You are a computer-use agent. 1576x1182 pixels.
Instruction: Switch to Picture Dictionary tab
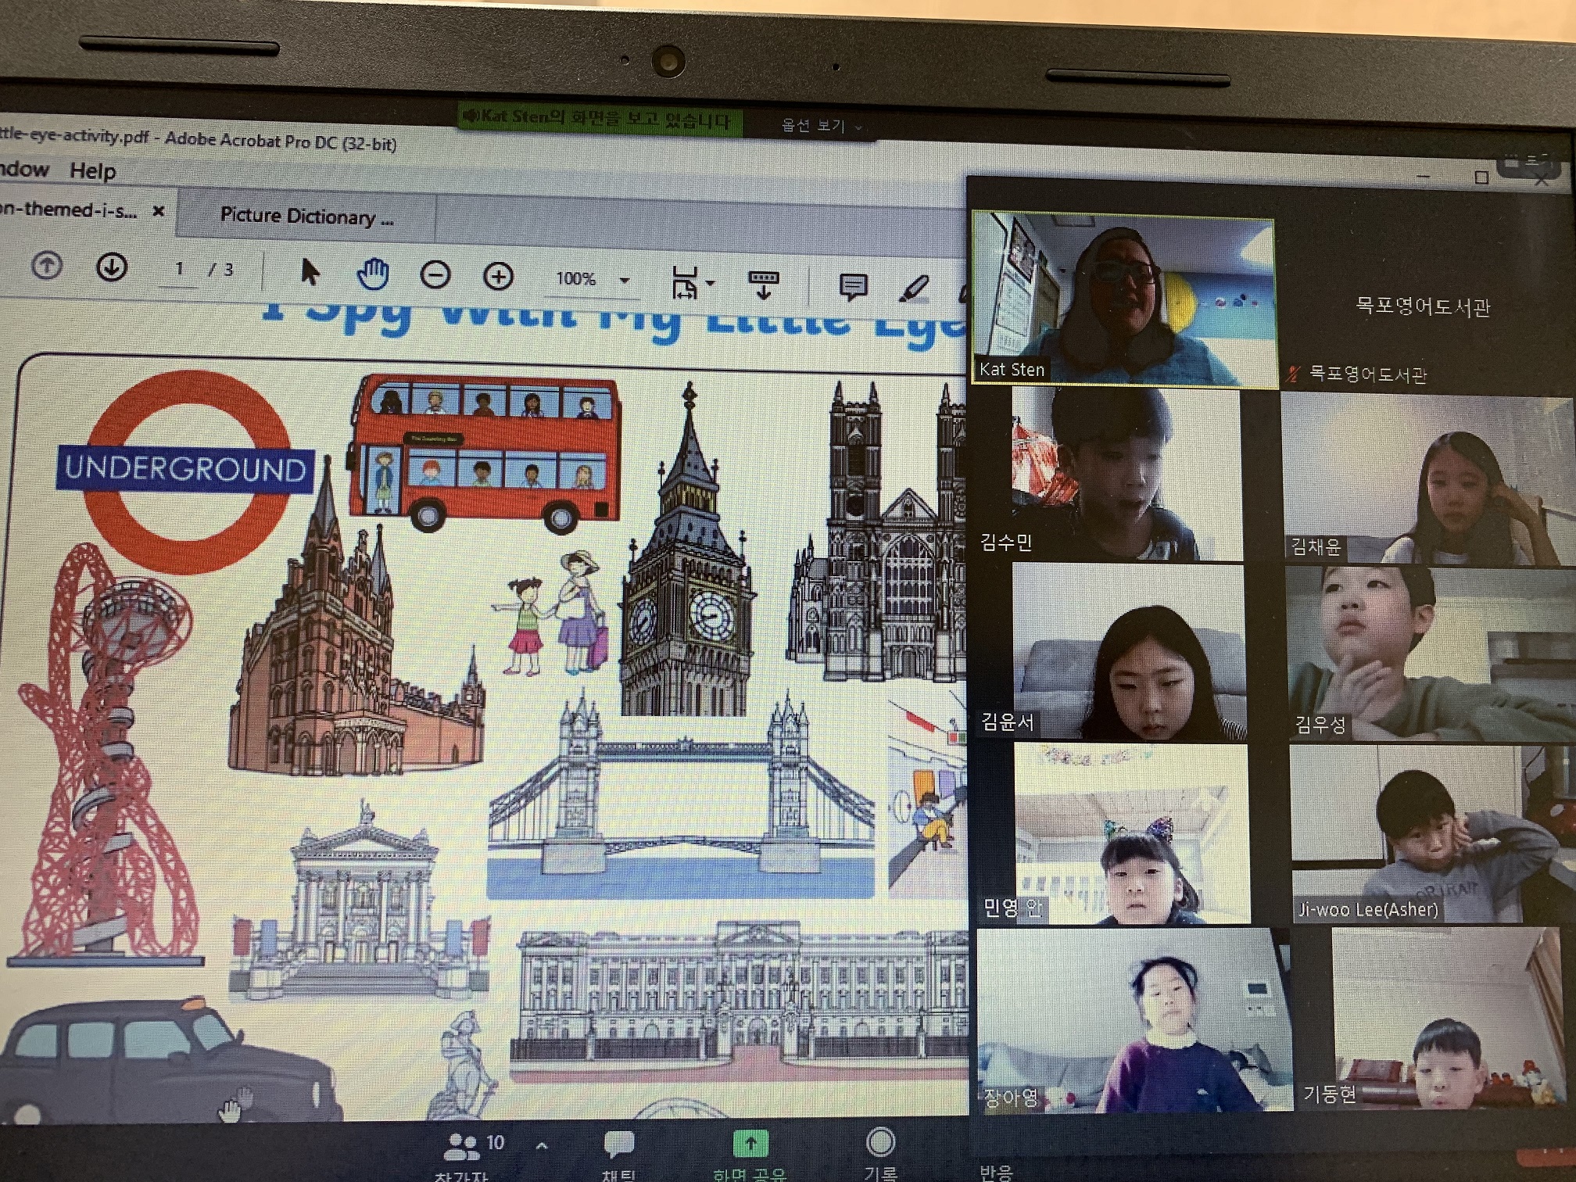click(x=306, y=216)
